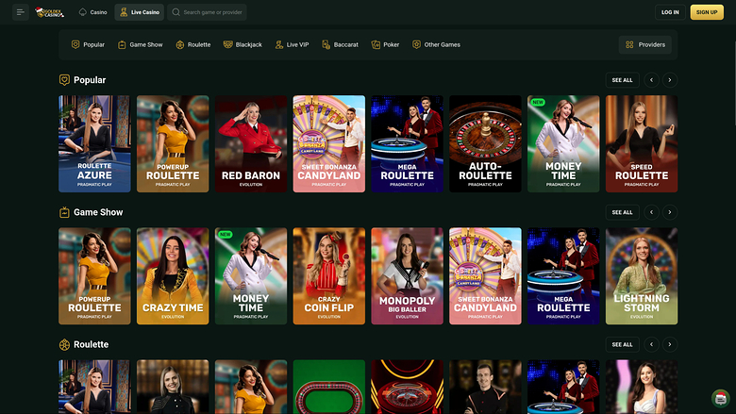
Task: Select the Game Show category filter
Action: click(141, 44)
